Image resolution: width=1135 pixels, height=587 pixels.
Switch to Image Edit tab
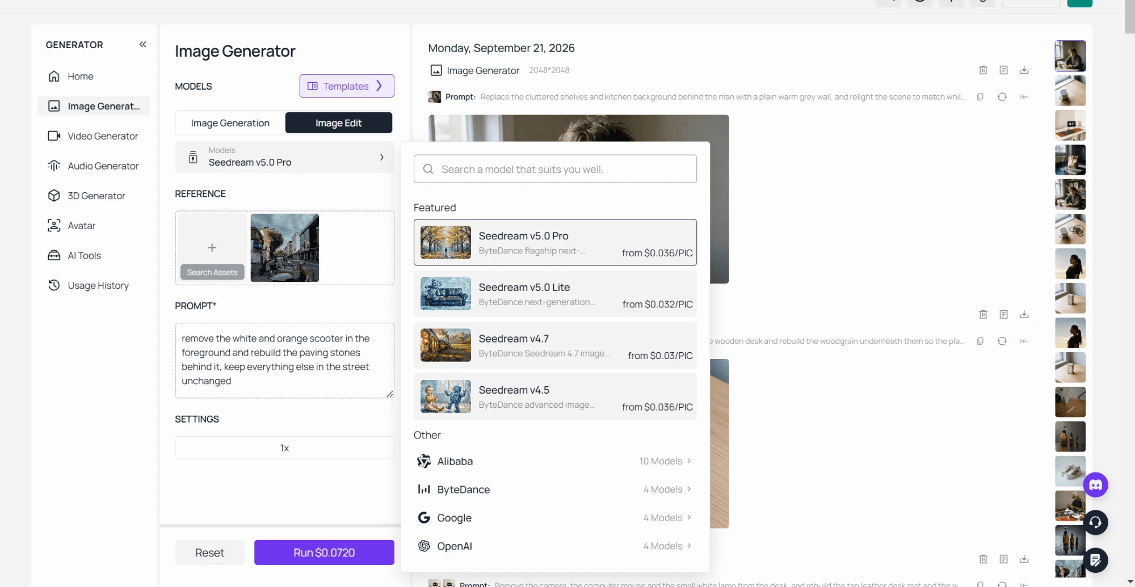click(338, 123)
